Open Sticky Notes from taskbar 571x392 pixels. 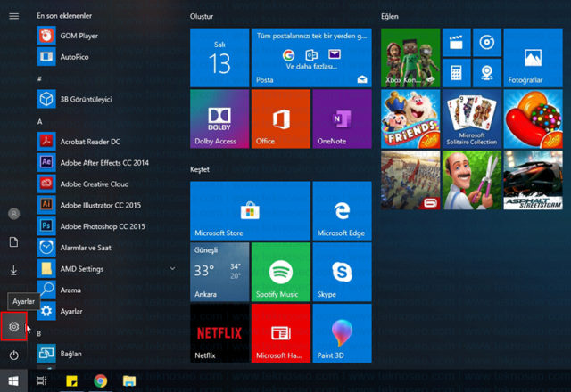click(71, 380)
